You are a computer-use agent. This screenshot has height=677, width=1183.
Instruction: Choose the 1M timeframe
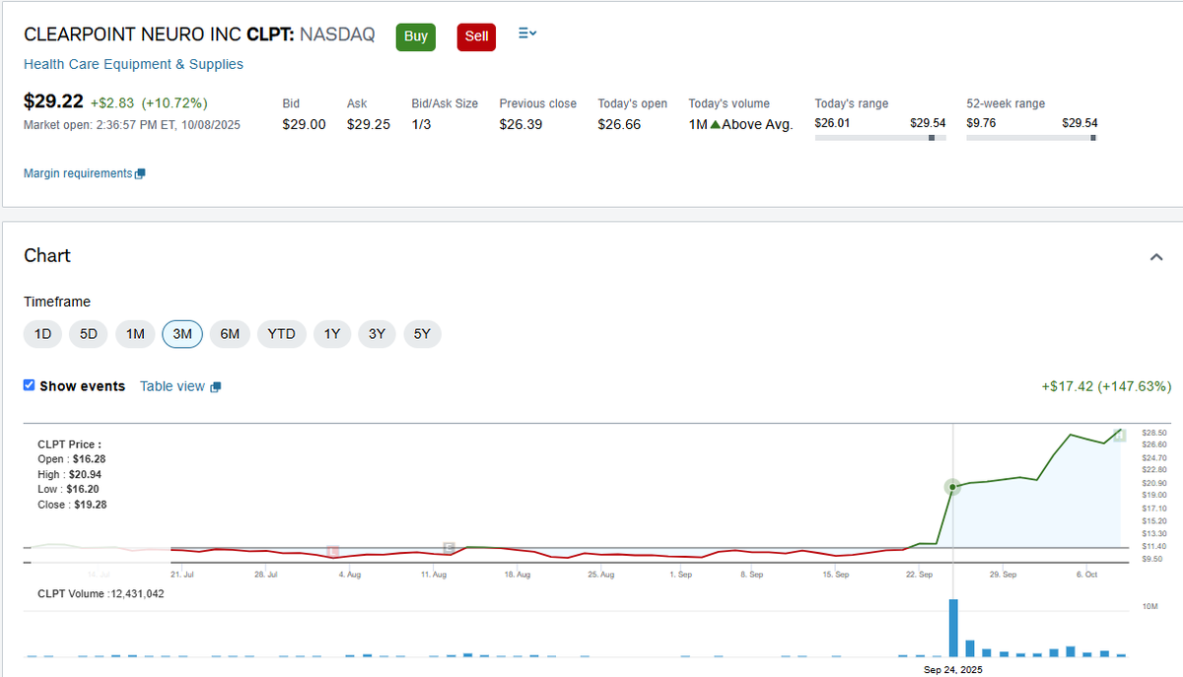pos(135,334)
